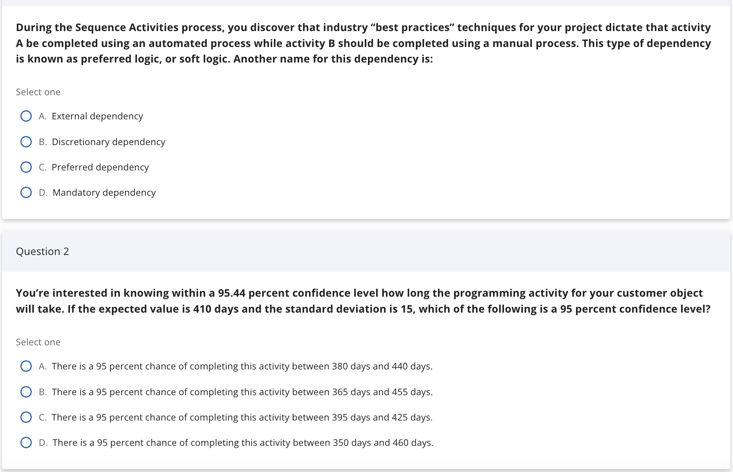This screenshot has height=472, width=733.
Task: Choose answer C between 395 and 425 days
Action: pyautogui.click(x=26, y=417)
